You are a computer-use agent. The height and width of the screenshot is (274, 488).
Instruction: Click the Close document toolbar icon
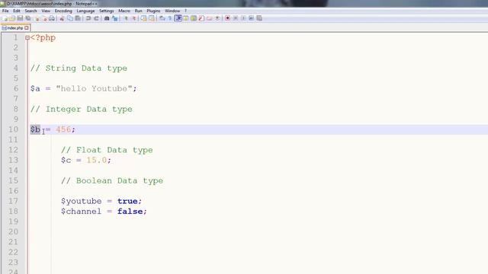point(37,18)
